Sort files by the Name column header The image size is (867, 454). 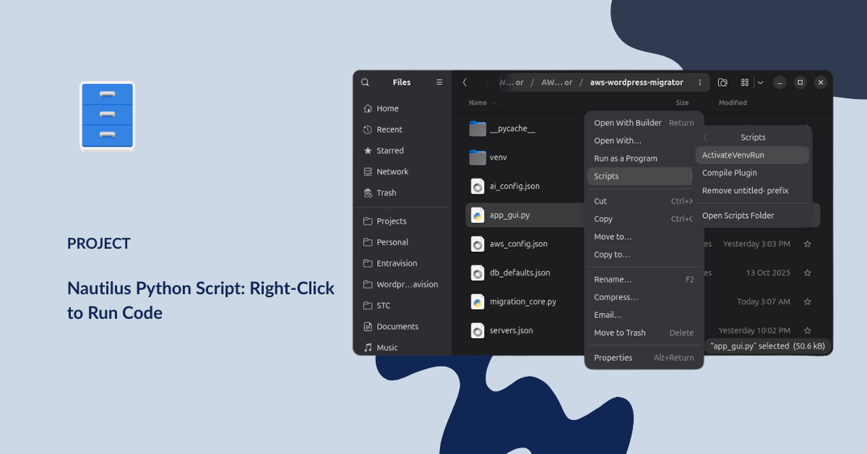478,103
